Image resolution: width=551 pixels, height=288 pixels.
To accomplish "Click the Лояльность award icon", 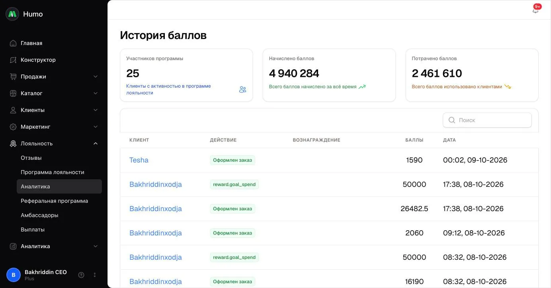I will (13, 143).
